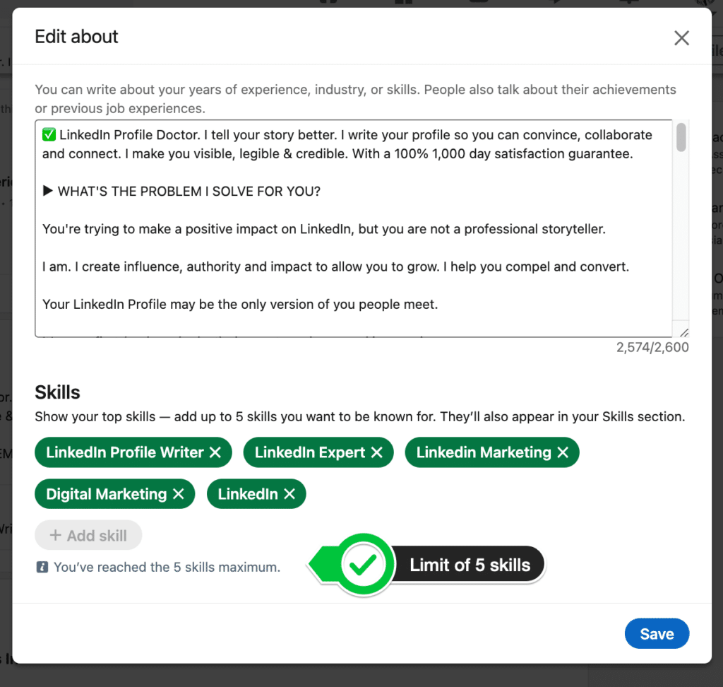The height and width of the screenshot is (687, 723).
Task: Save the About section changes
Action: (657, 633)
